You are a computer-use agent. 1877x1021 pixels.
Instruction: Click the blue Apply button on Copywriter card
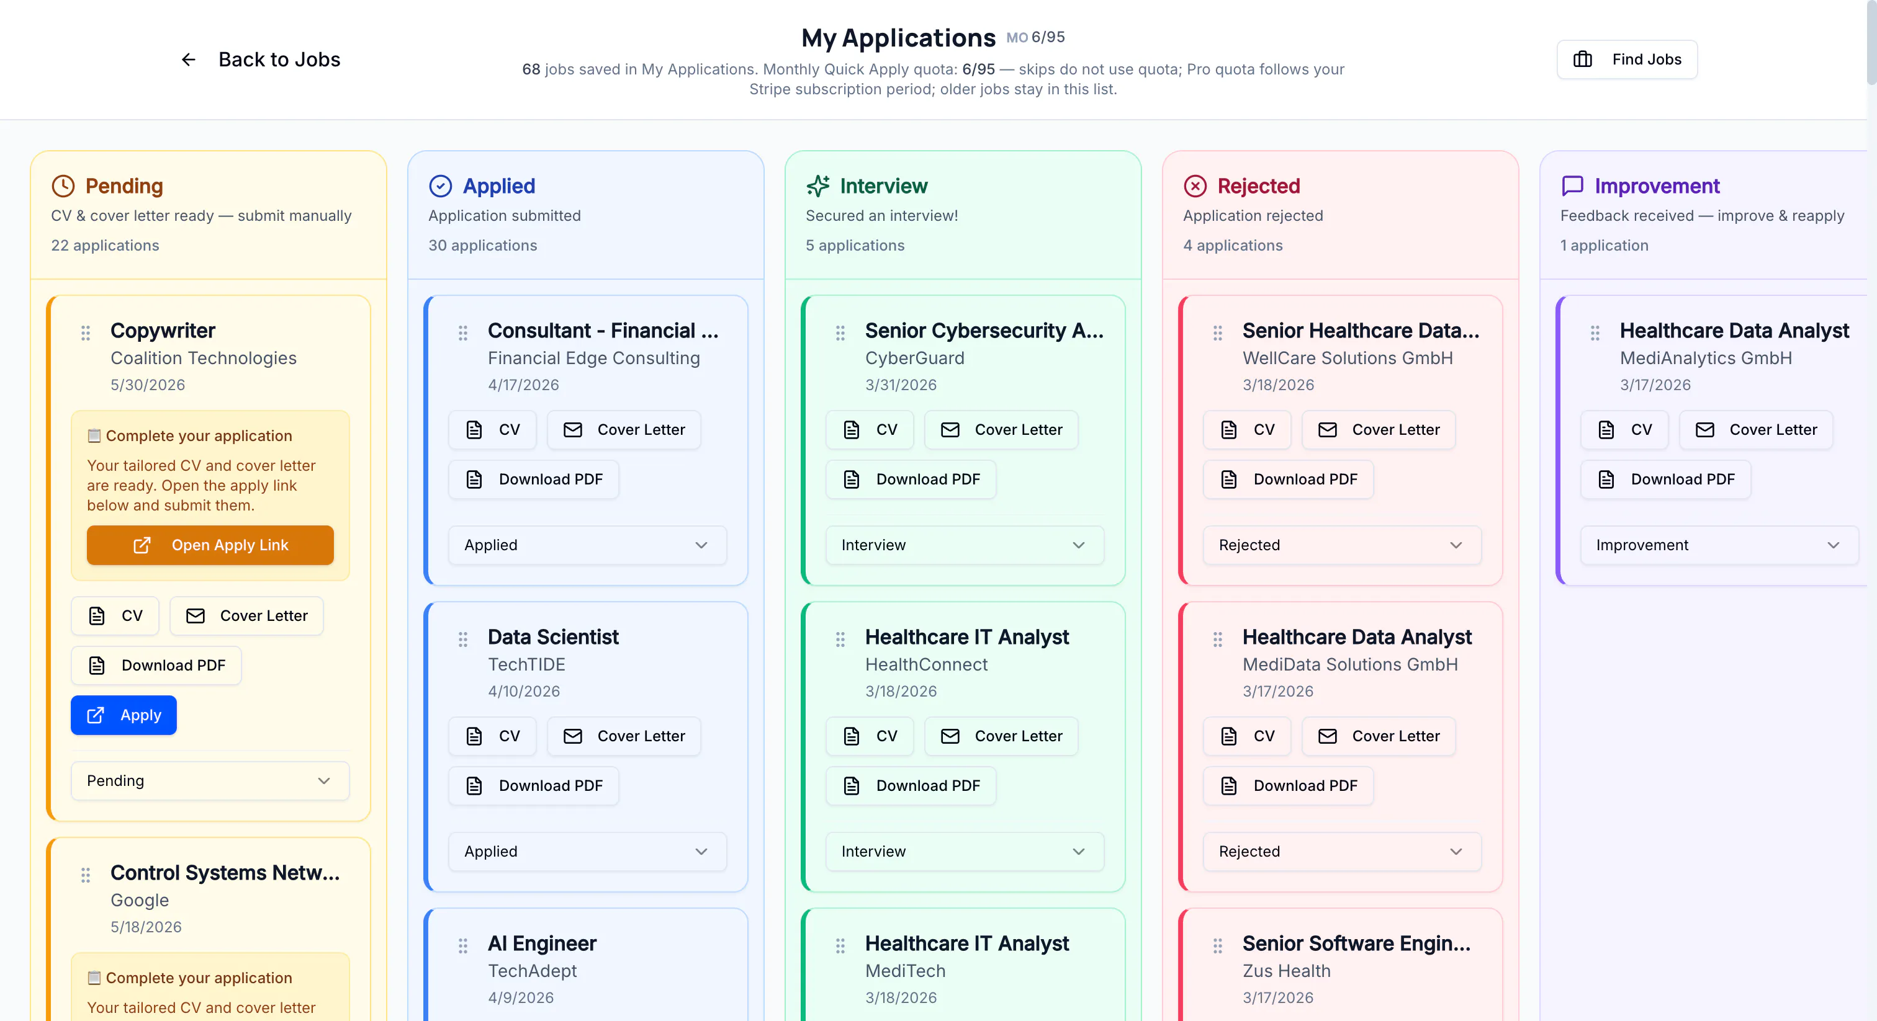[124, 716]
